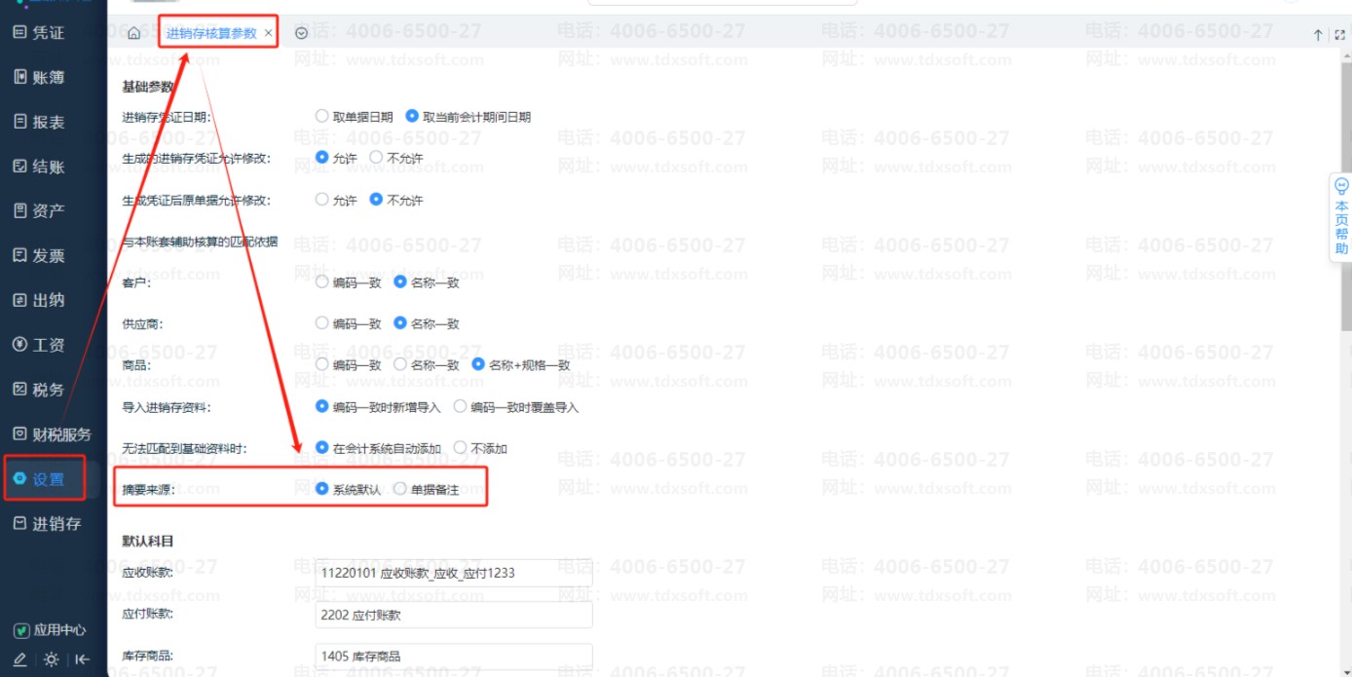The image size is (1352, 677).
Task: Toggle fullscreen with the expand icon
Action: tap(1340, 34)
